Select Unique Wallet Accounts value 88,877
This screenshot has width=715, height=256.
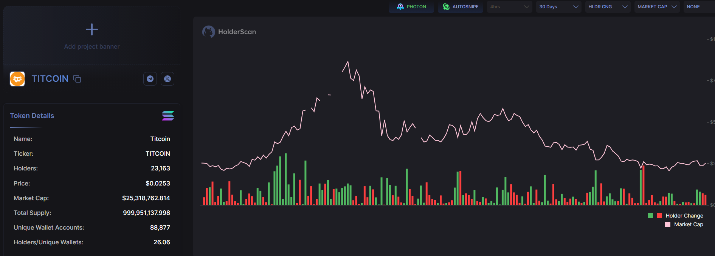160,228
